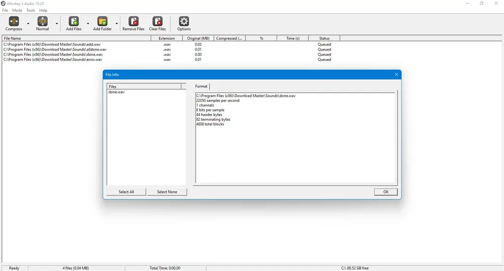Click '4 files (0.04 MB)' in status bar
This screenshot has height=271, width=504.
(x=76, y=268)
